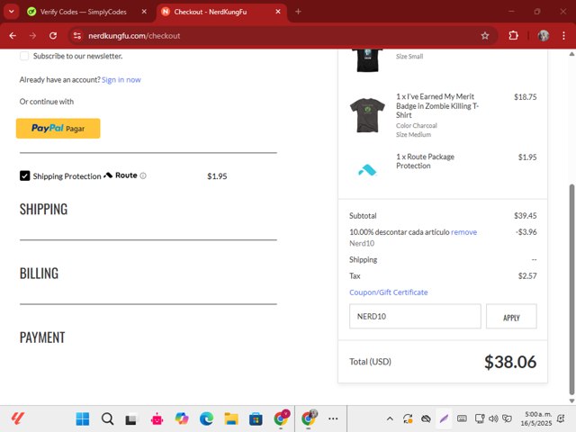Viewport: 576px width, 432px height.
Task: Click the BILLING section heading
Action: [x=39, y=274]
